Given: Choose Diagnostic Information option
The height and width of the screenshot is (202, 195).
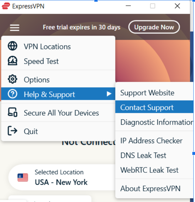Looking at the screenshot, I should pyautogui.click(x=154, y=122).
